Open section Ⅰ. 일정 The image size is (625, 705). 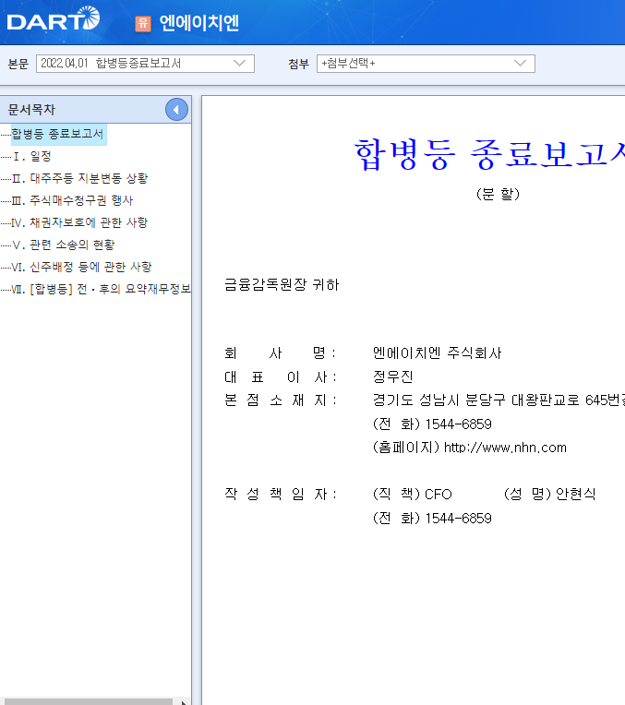click(31, 157)
